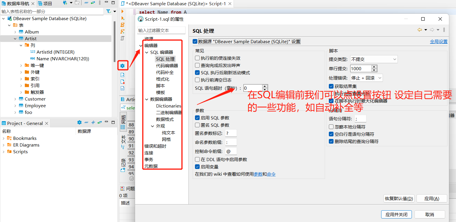Show the execution plan icon
The image size is (456, 222).
tap(122, 38)
